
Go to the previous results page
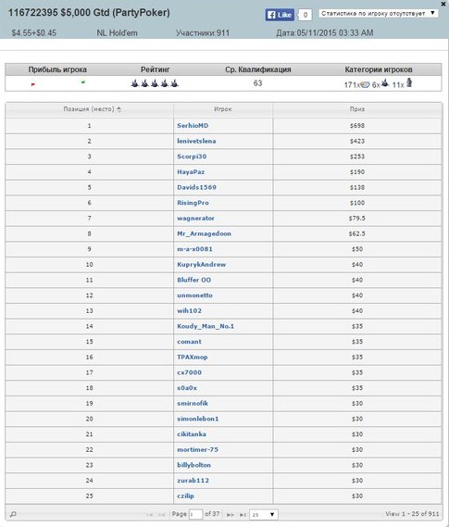pyautogui.click(x=162, y=515)
